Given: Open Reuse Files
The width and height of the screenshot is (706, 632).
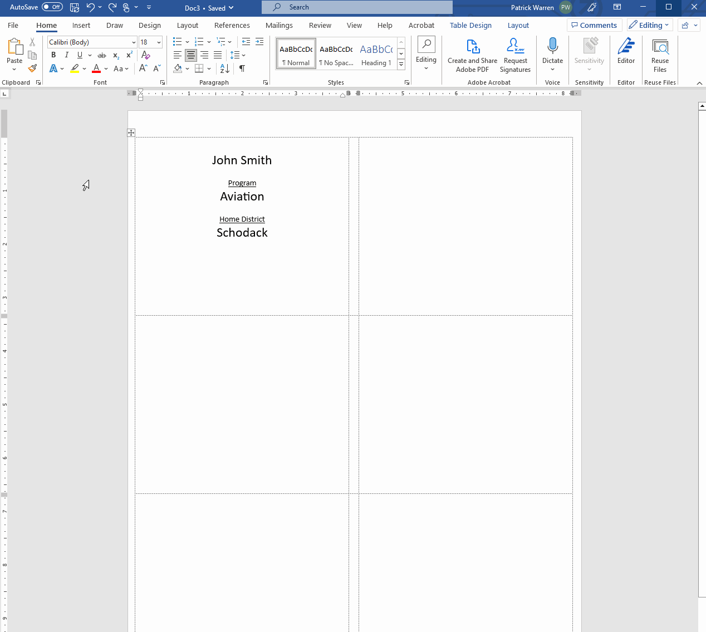Looking at the screenshot, I should coord(660,55).
